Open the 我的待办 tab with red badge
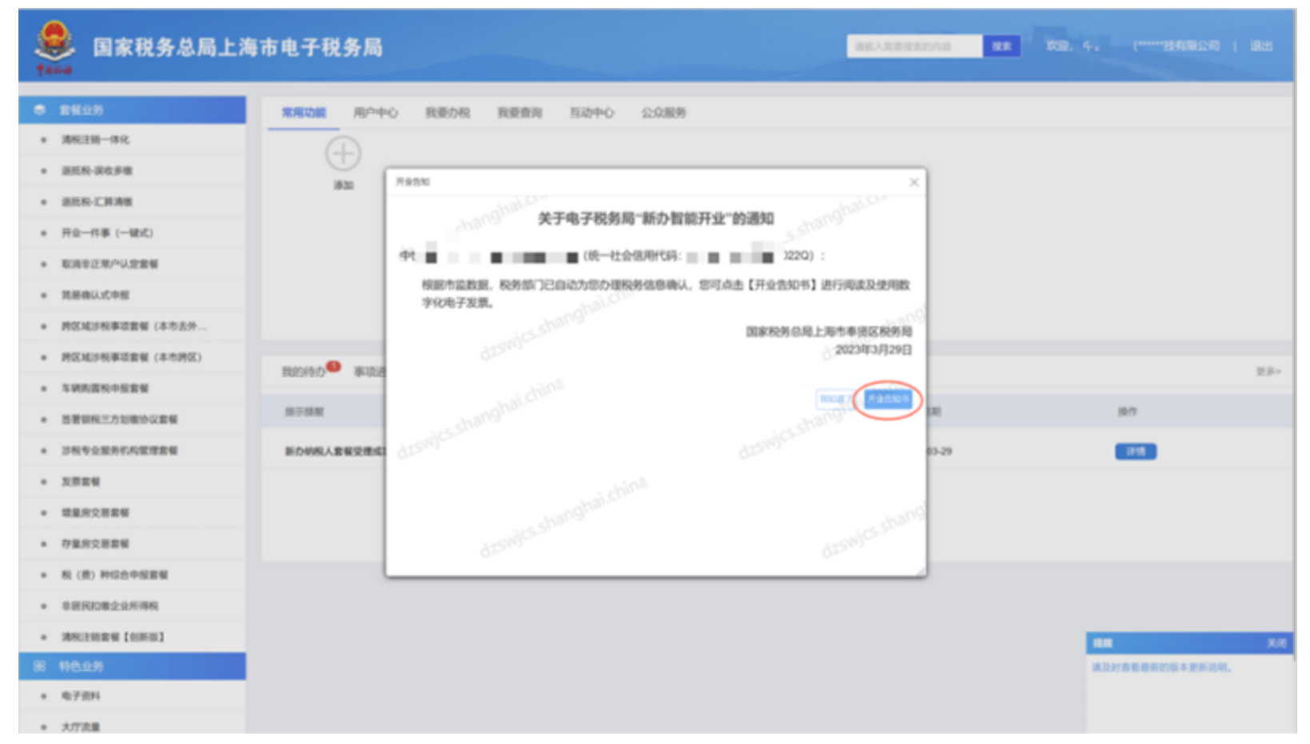1310x744 pixels. coord(305,372)
